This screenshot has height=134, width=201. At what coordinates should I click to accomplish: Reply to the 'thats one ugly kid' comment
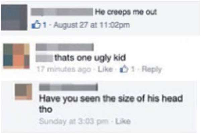pos(152,70)
